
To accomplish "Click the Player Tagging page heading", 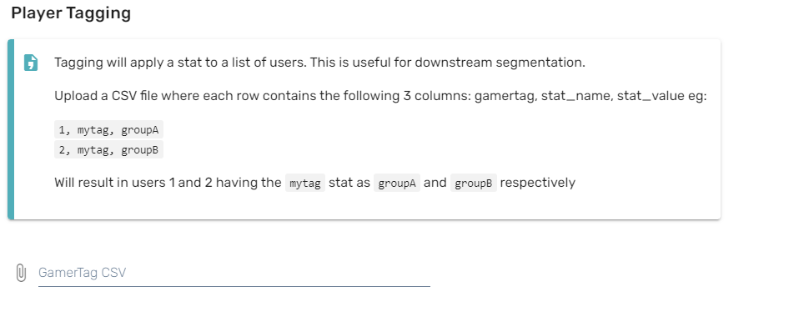I will [71, 13].
